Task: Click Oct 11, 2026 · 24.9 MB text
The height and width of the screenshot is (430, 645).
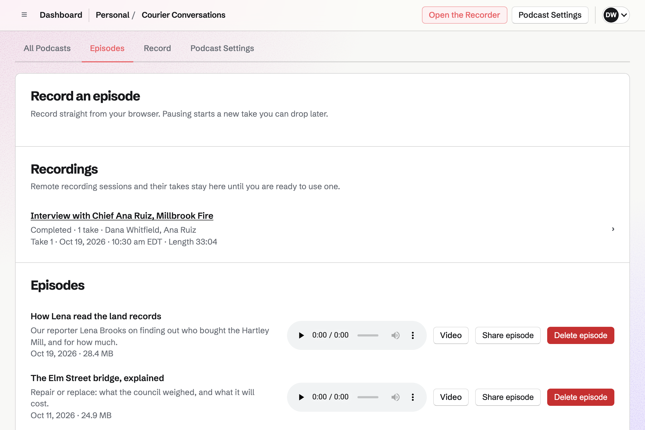Action: 71,415
